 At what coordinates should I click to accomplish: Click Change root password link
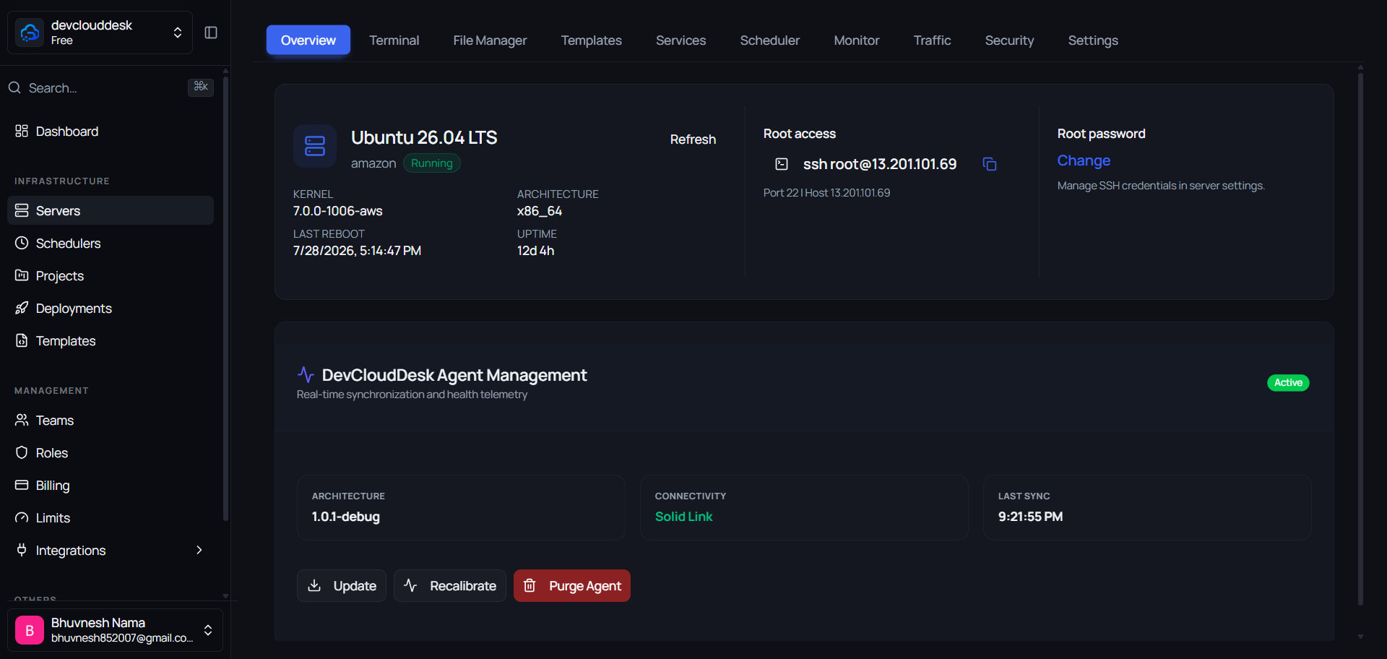[x=1084, y=160]
